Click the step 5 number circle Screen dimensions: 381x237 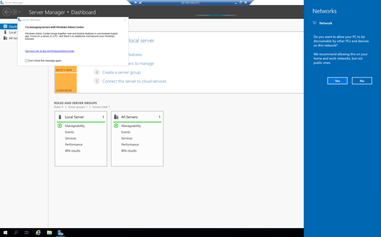tap(97, 81)
